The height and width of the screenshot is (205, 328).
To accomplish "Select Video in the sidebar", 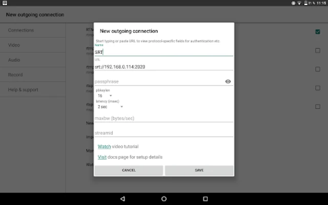I will click(x=14, y=45).
